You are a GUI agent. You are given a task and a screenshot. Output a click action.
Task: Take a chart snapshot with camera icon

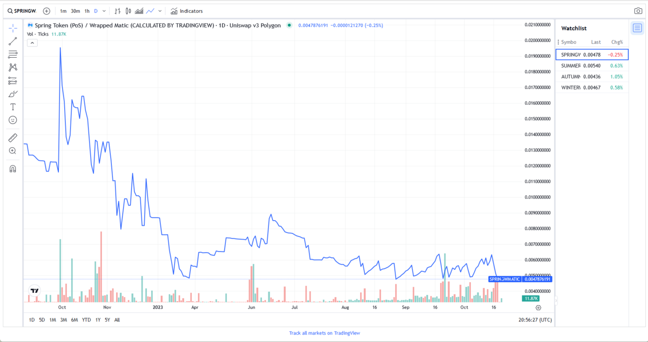click(638, 11)
